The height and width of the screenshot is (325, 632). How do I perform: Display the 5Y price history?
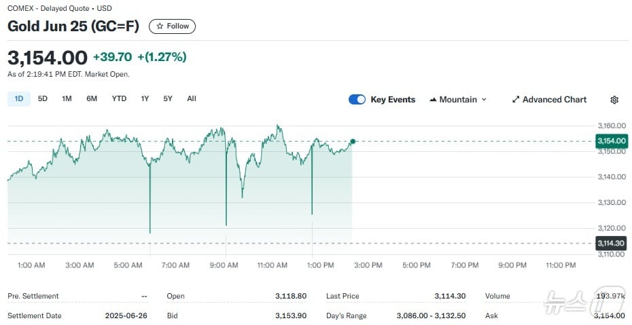168,99
